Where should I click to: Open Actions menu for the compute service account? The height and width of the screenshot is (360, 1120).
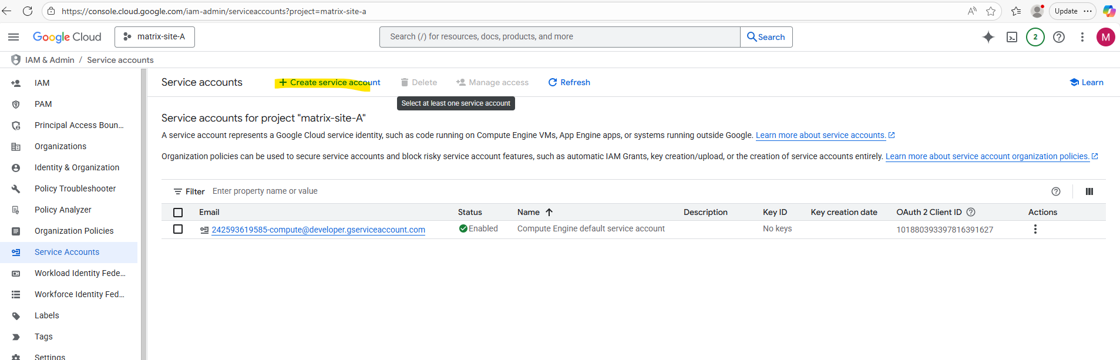(1035, 229)
